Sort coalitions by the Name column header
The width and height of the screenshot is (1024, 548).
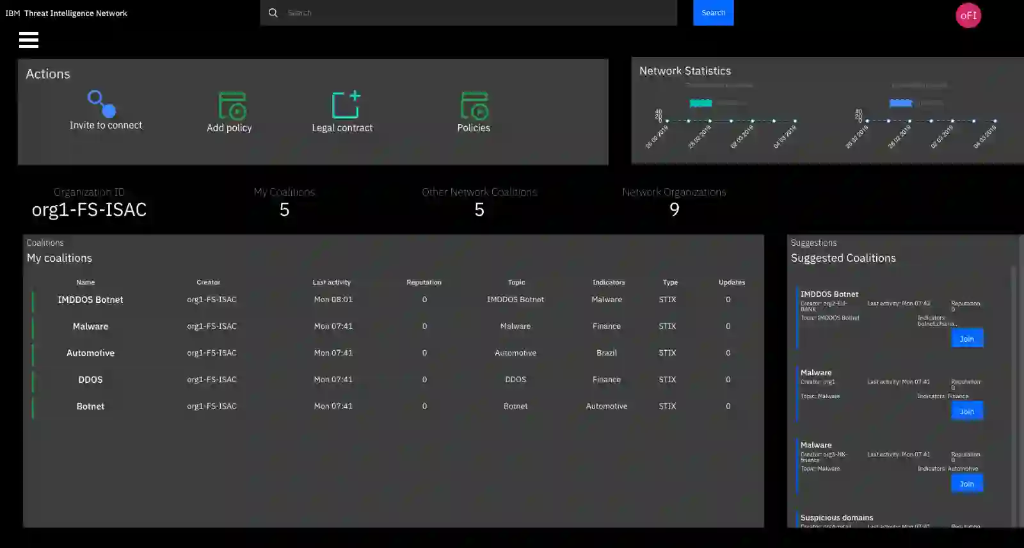pos(85,282)
